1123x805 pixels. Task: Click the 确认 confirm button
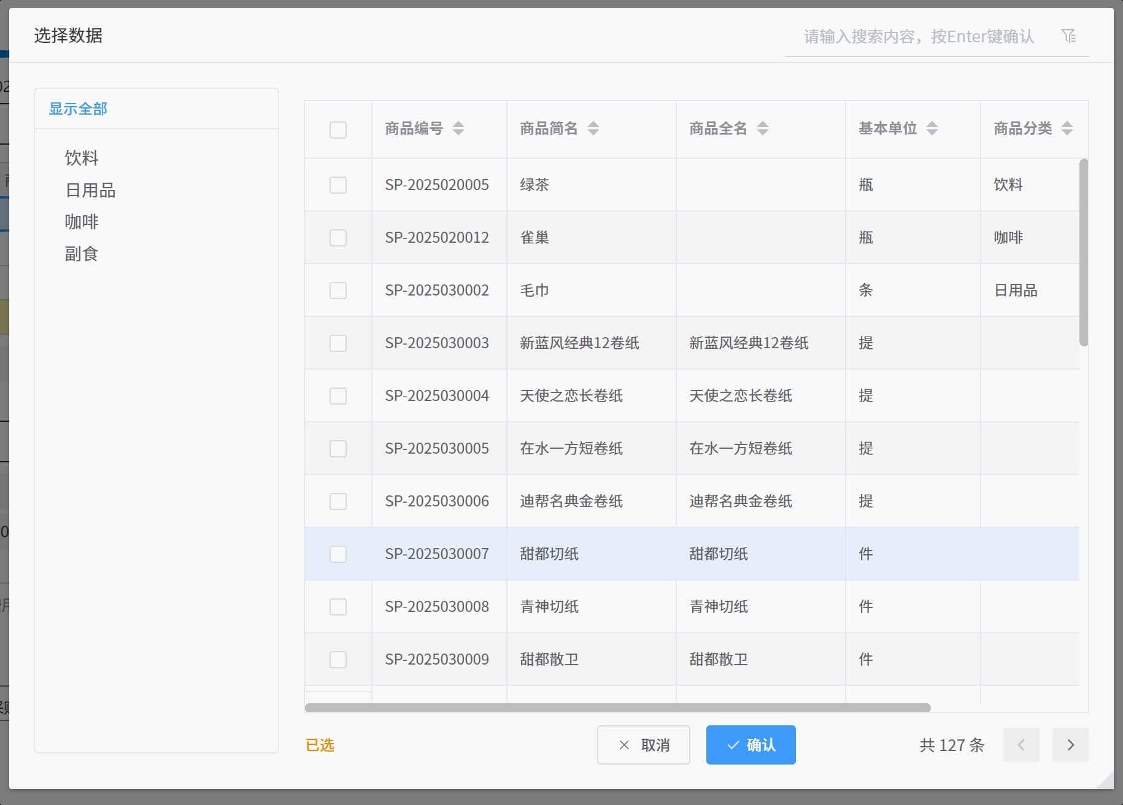pos(751,745)
